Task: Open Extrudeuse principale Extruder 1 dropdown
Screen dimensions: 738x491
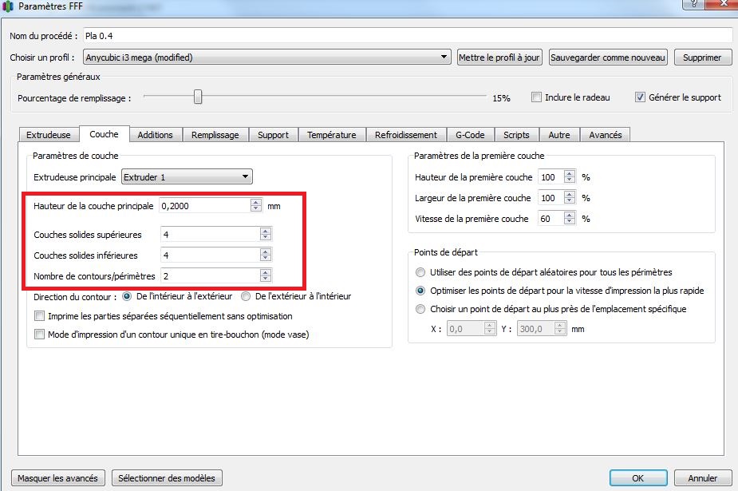Action: [x=187, y=177]
